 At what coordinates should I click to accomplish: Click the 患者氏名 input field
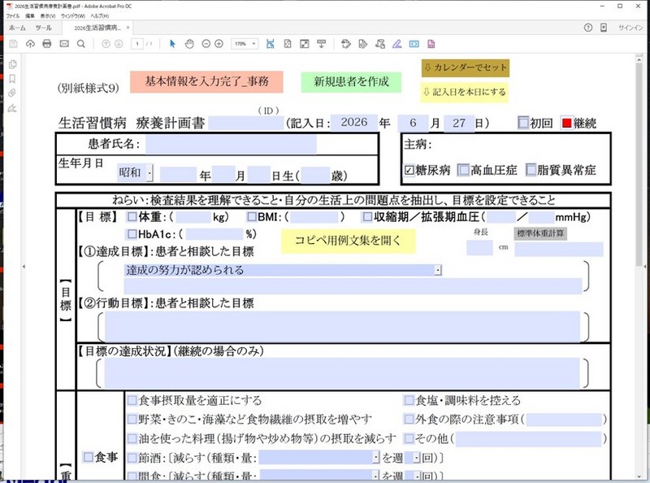click(x=231, y=145)
